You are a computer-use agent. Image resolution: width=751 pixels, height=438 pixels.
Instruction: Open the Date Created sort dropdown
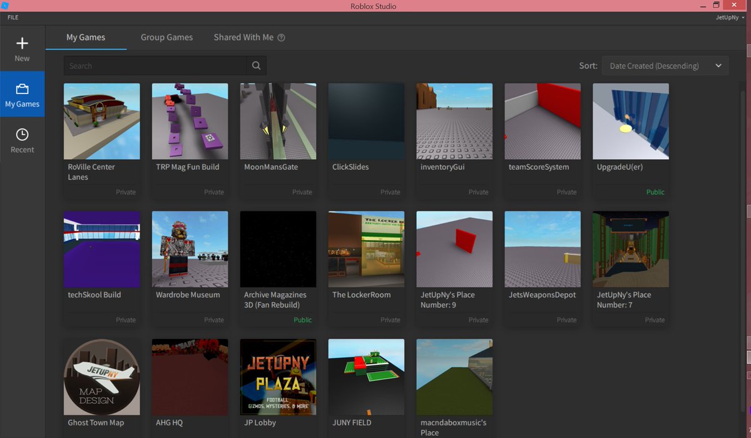(x=665, y=65)
